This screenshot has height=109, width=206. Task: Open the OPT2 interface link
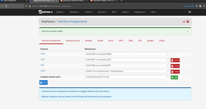coord(43,71)
